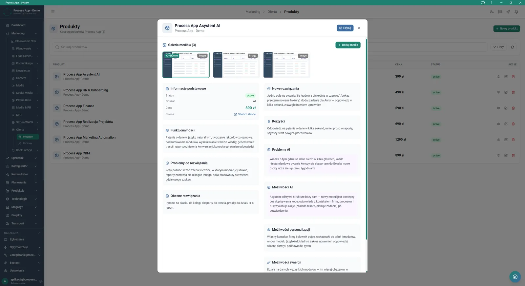The image size is (525, 286).
Task: Expand the Konfigurator sidebar section
Action: coord(22,166)
